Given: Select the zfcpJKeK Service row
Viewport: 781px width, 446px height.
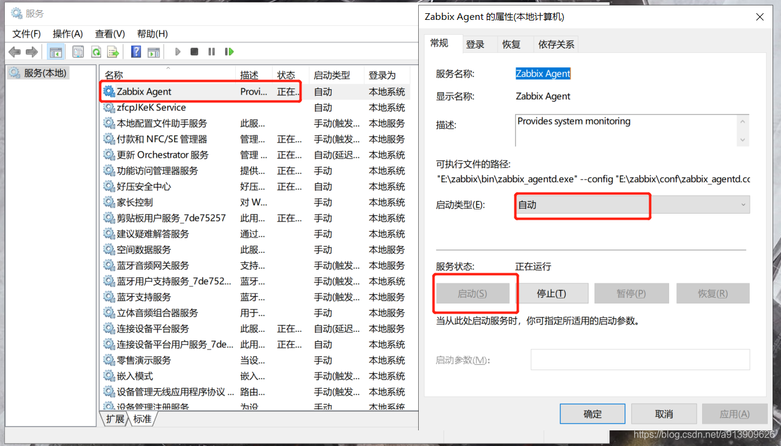Looking at the screenshot, I should (255, 108).
